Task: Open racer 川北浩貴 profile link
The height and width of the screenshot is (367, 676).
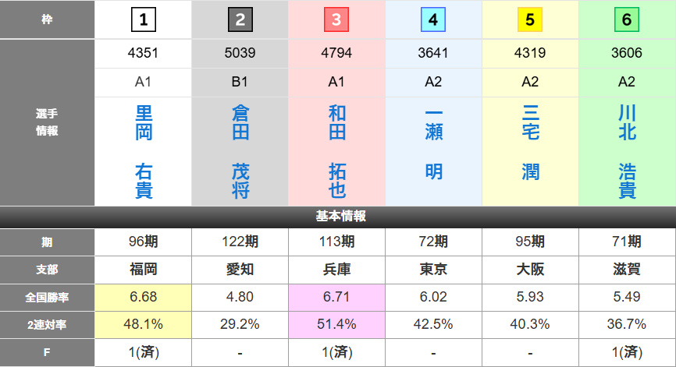Action: (x=627, y=152)
